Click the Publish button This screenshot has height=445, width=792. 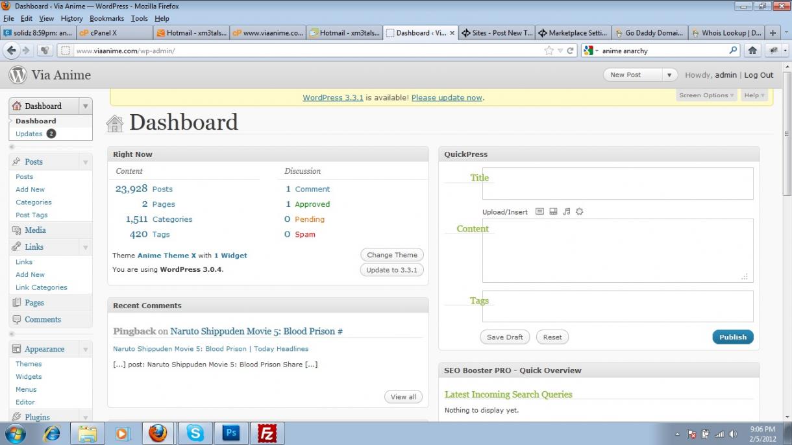tap(733, 337)
